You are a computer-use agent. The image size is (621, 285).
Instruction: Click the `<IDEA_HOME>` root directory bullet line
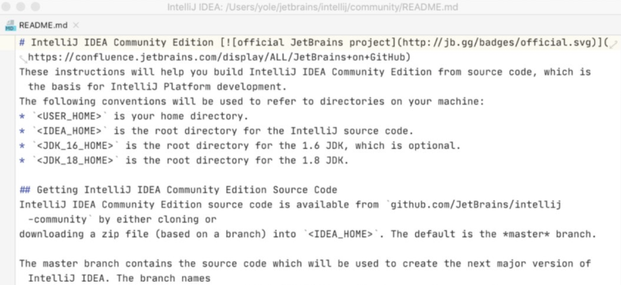click(216, 131)
